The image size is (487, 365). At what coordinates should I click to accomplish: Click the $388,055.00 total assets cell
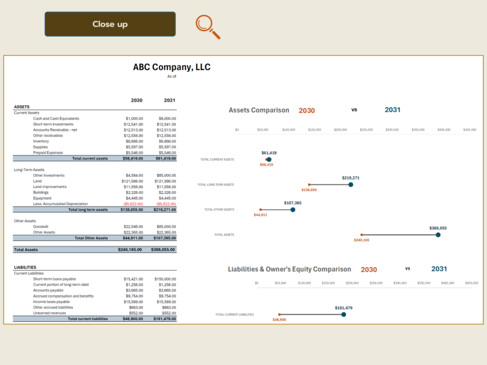point(163,250)
